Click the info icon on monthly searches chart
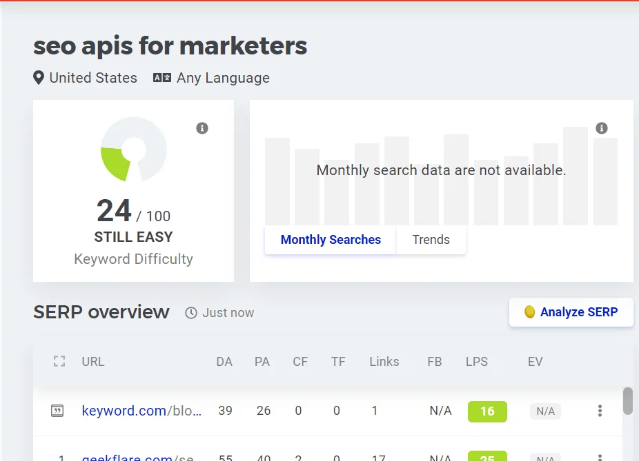639x461 pixels. click(x=601, y=127)
